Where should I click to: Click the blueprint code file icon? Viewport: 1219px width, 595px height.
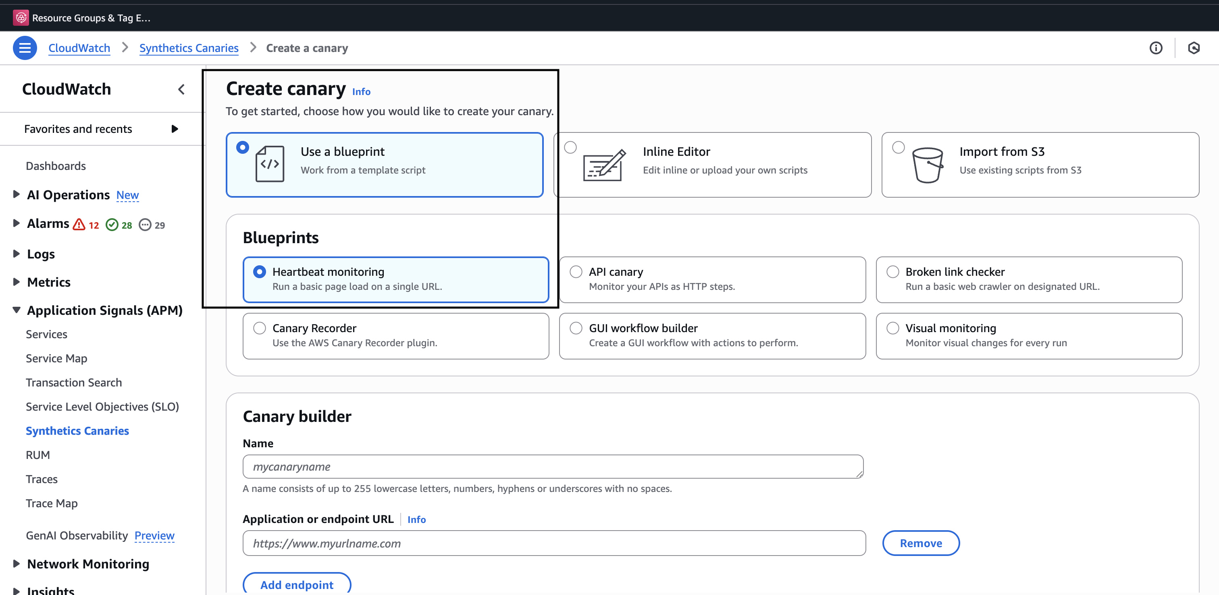[270, 164]
